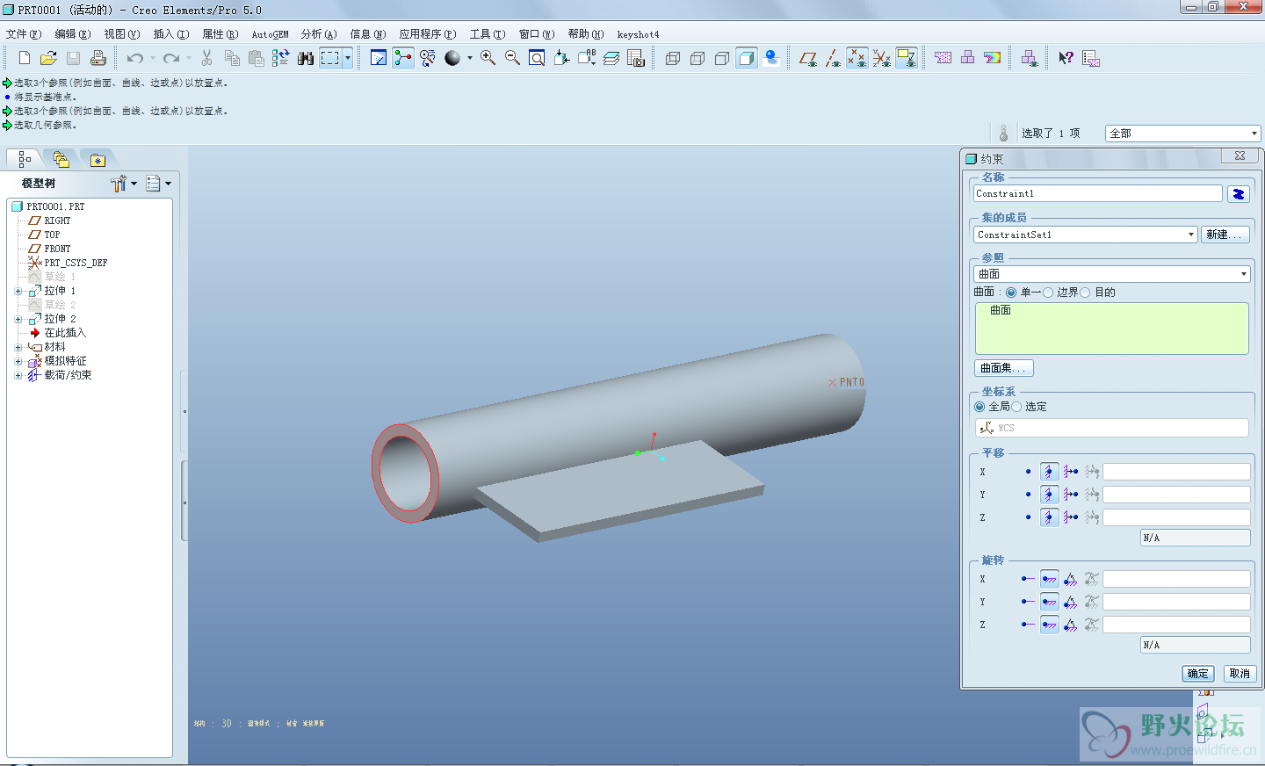Set rotation Z to prescribed angle
The height and width of the screenshot is (766, 1265).
pyautogui.click(x=1071, y=625)
